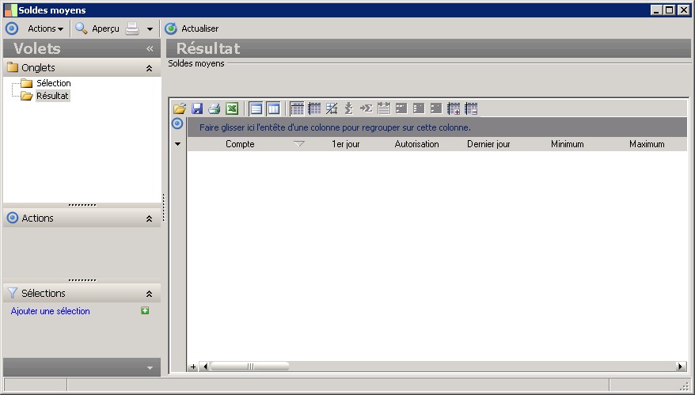
Task: Click the Compte column header
Action: point(240,144)
